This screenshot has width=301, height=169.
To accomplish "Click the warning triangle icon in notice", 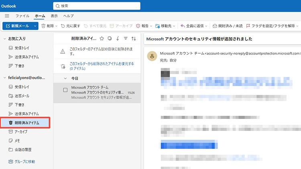I will (x=63, y=51).
